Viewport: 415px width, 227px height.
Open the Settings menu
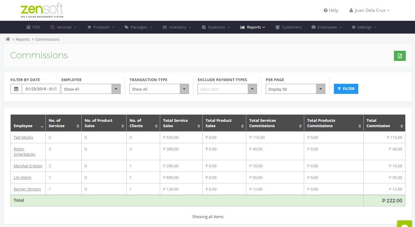(364, 27)
